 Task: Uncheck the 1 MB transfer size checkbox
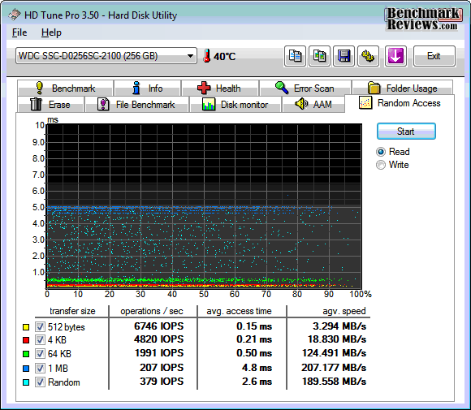[x=40, y=368]
